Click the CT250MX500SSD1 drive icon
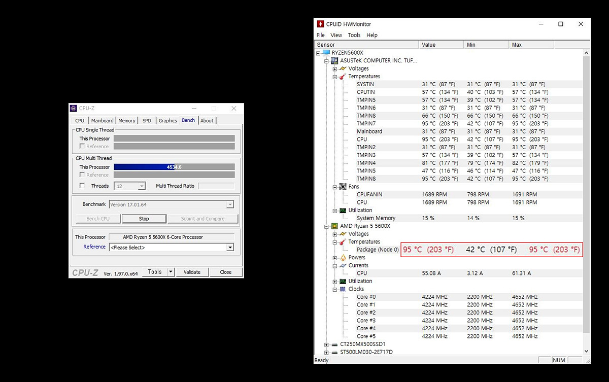This screenshot has width=609, height=382. [335, 344]
